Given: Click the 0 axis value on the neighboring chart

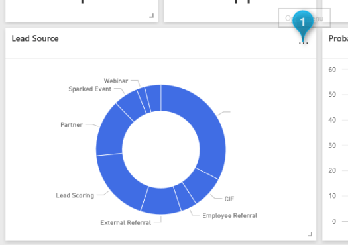Looking at the screenshot, I should point(334,221).
